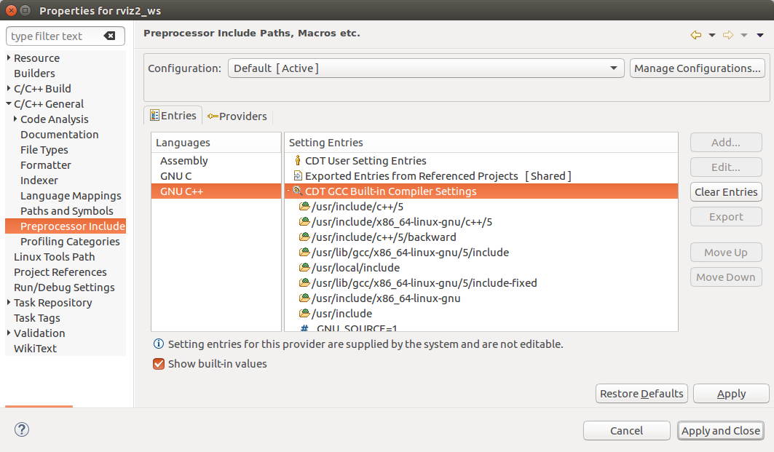Expand the Code Analysis node
This screenshot has width=774, height=452.
(15, 119)
